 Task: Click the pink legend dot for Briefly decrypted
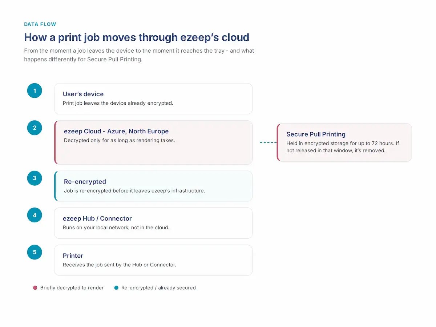click(35, 288)
